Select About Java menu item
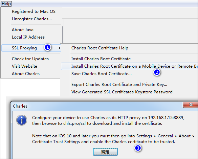The height and width of the screenshot is (159, 198). click(23, 30)
